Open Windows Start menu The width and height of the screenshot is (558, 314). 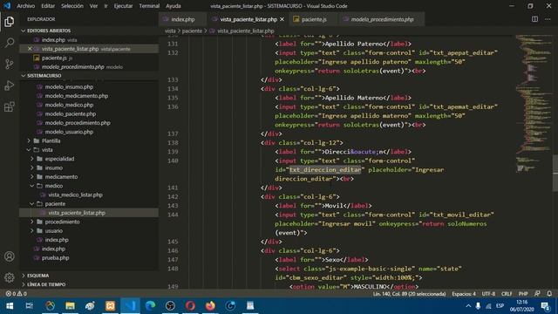pyautogui.click(x=10, y=306)
